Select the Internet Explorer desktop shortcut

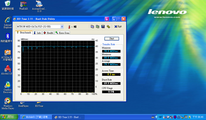pos(8,23)
